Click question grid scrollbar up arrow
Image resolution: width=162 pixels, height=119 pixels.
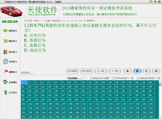click(160, 82)
